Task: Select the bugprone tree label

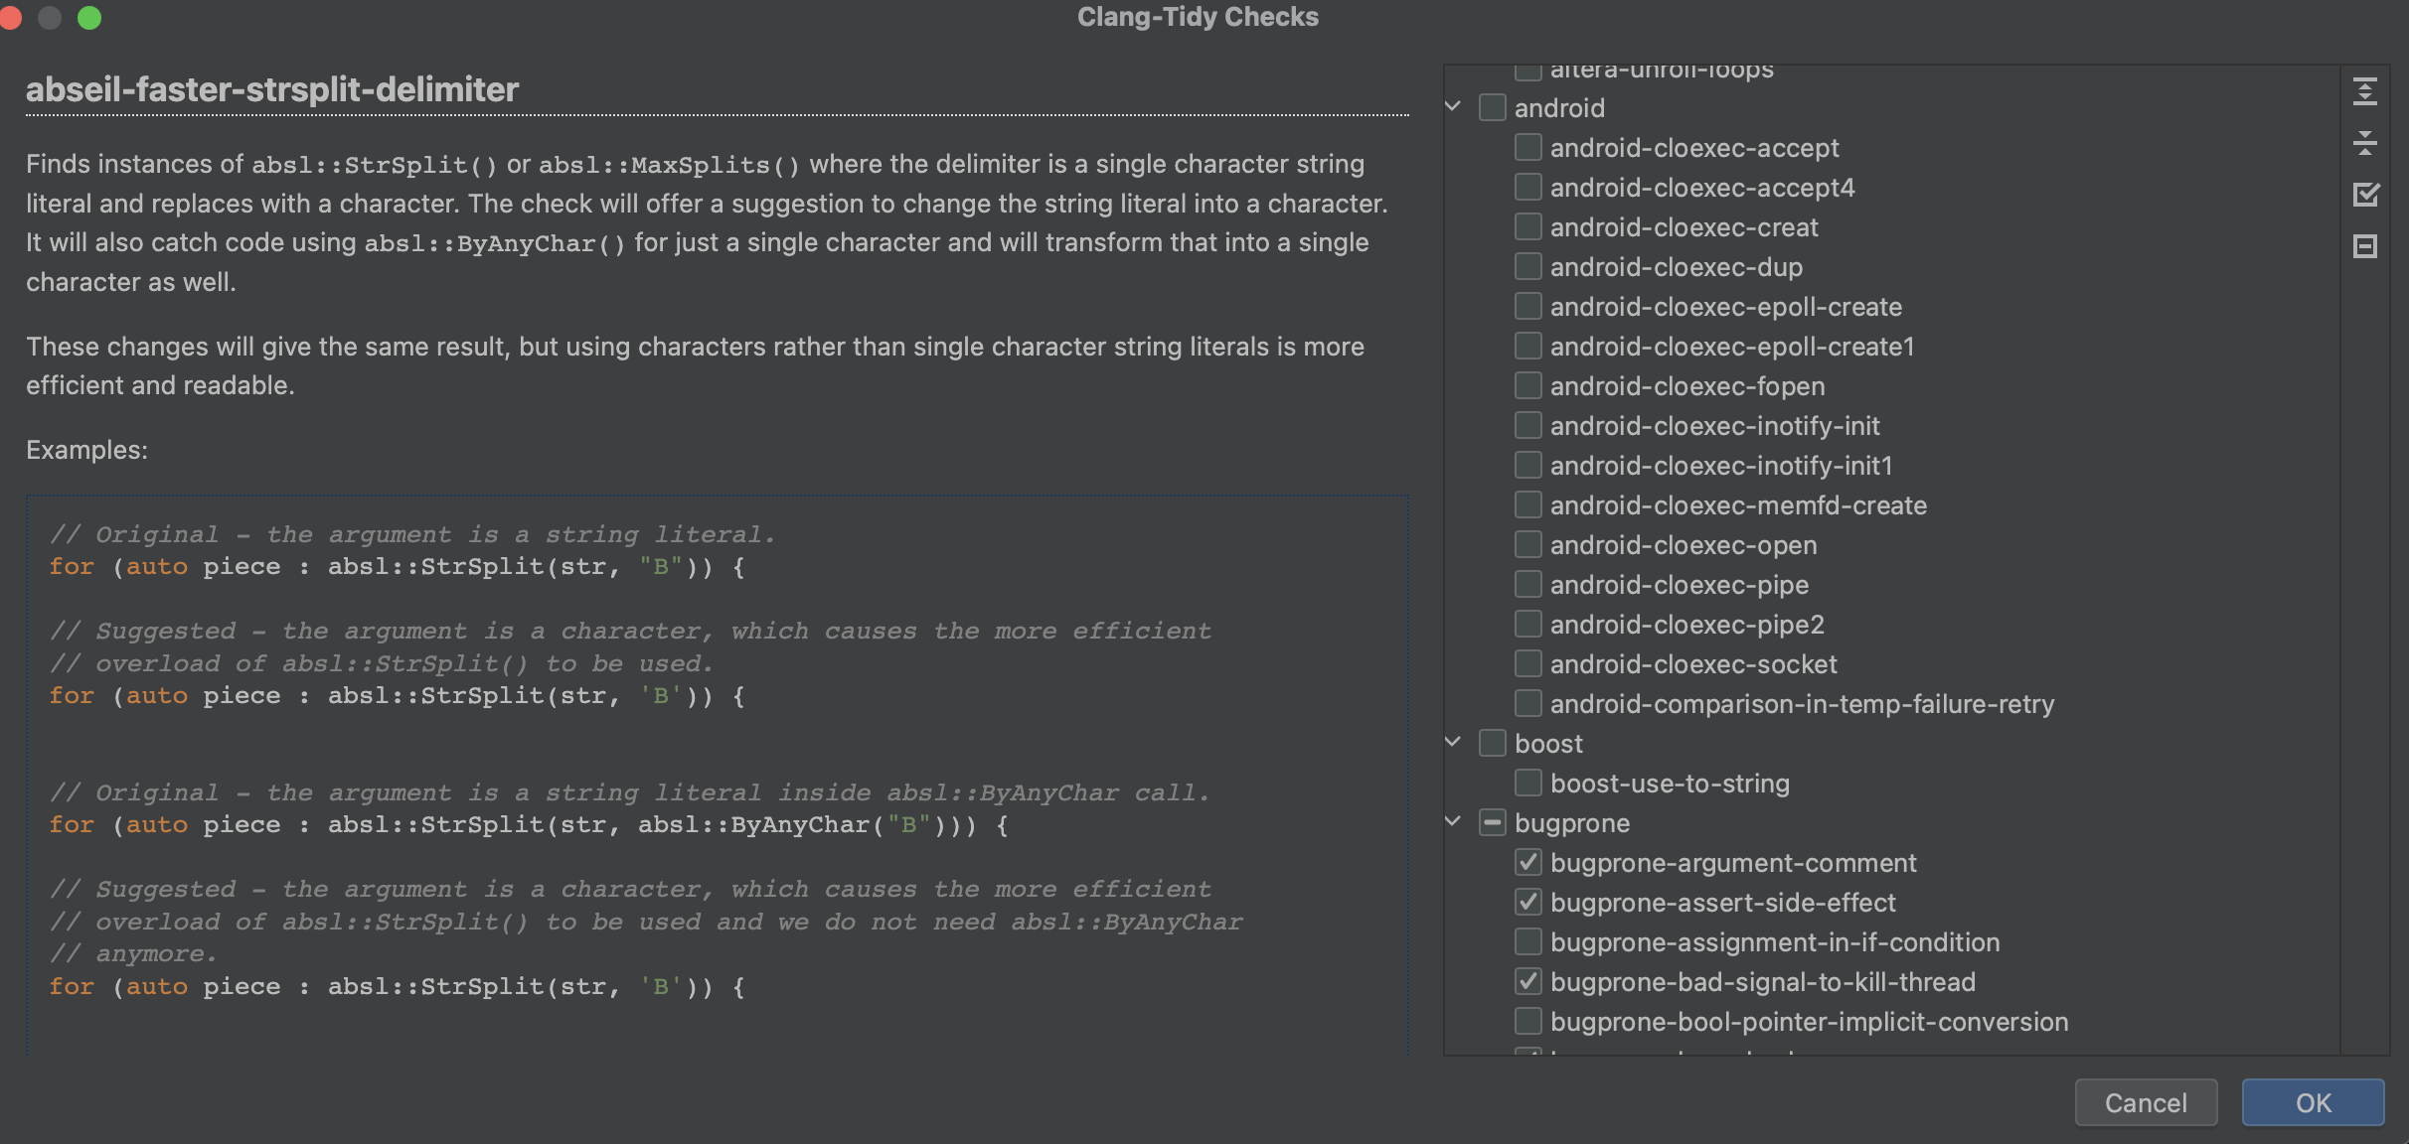Action: [x=1572, y=823]
